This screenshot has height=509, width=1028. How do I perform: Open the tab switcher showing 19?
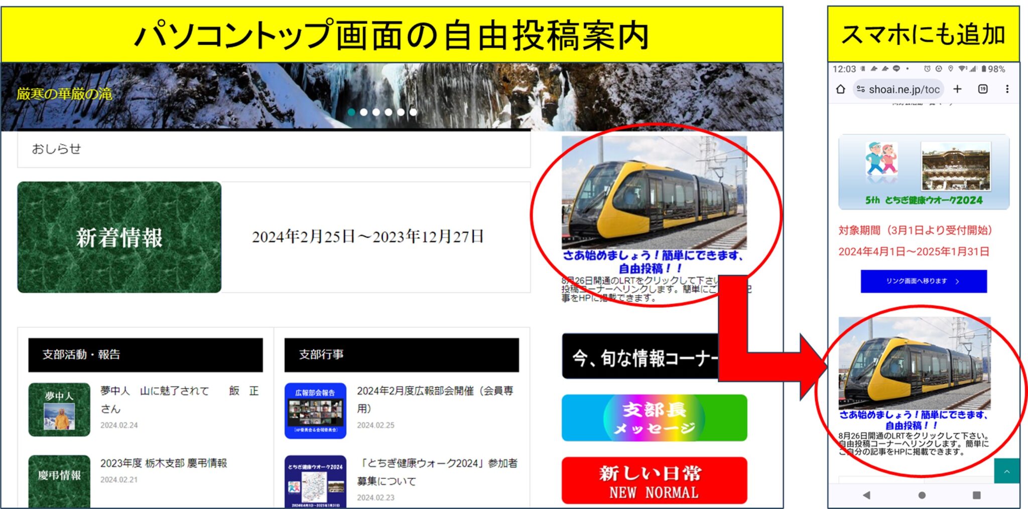coord(983,89)
